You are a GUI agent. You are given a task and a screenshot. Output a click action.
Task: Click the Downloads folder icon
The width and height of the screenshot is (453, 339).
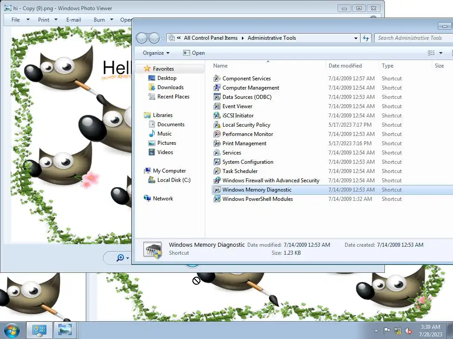152,87
